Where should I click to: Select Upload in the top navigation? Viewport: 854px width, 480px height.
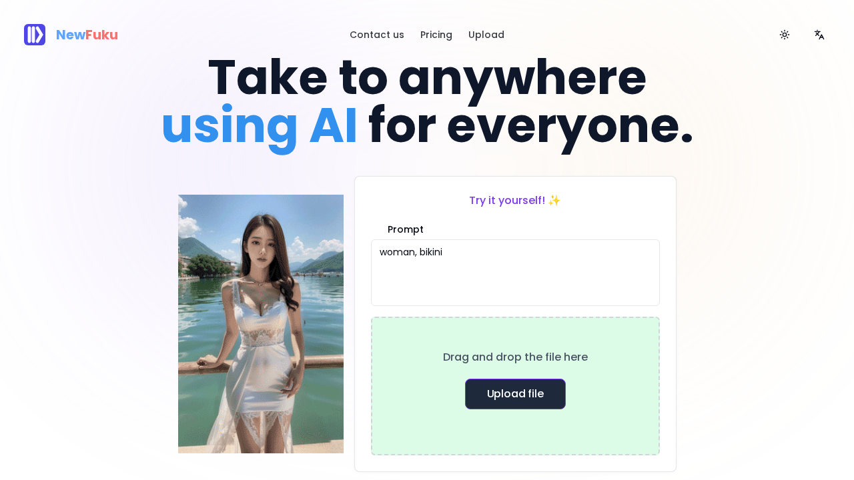[x=486, y=35]
